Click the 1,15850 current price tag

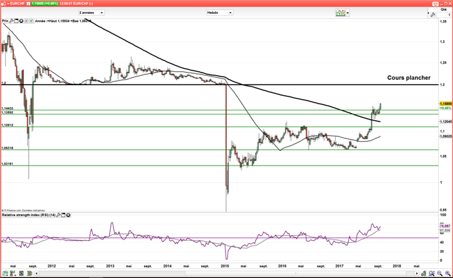[x=446, y=104]
